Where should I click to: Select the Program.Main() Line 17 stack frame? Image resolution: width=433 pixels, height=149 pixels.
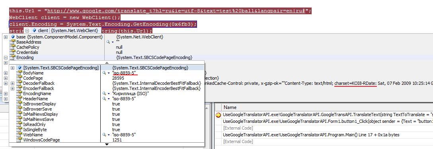pyautogui.click(x=311, y=135)
